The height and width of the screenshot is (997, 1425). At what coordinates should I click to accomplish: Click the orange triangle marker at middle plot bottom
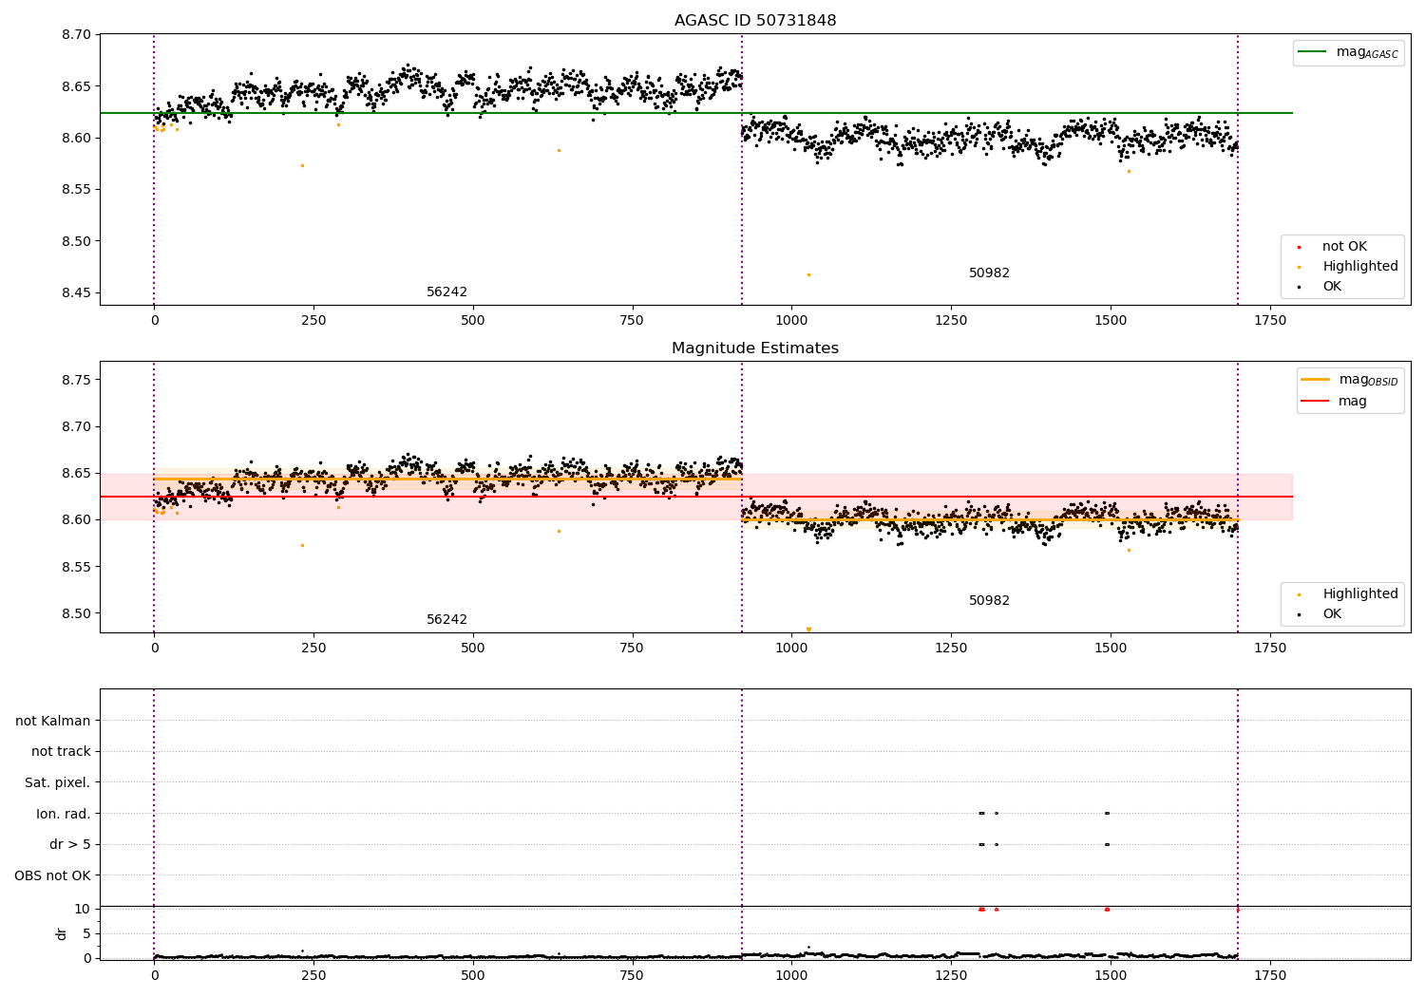pyautogui.click(x=808, y=630)
